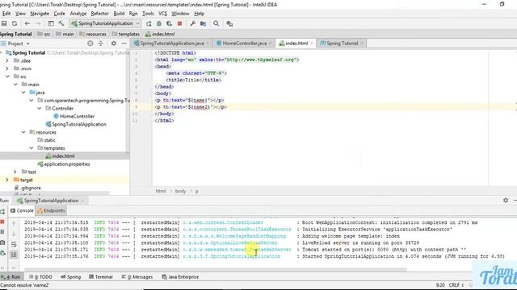
Task: Collapse the main folder
Action: pyautogui.click(x=15, y=84)
